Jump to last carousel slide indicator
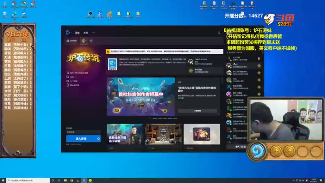 (x=175, y=118)
